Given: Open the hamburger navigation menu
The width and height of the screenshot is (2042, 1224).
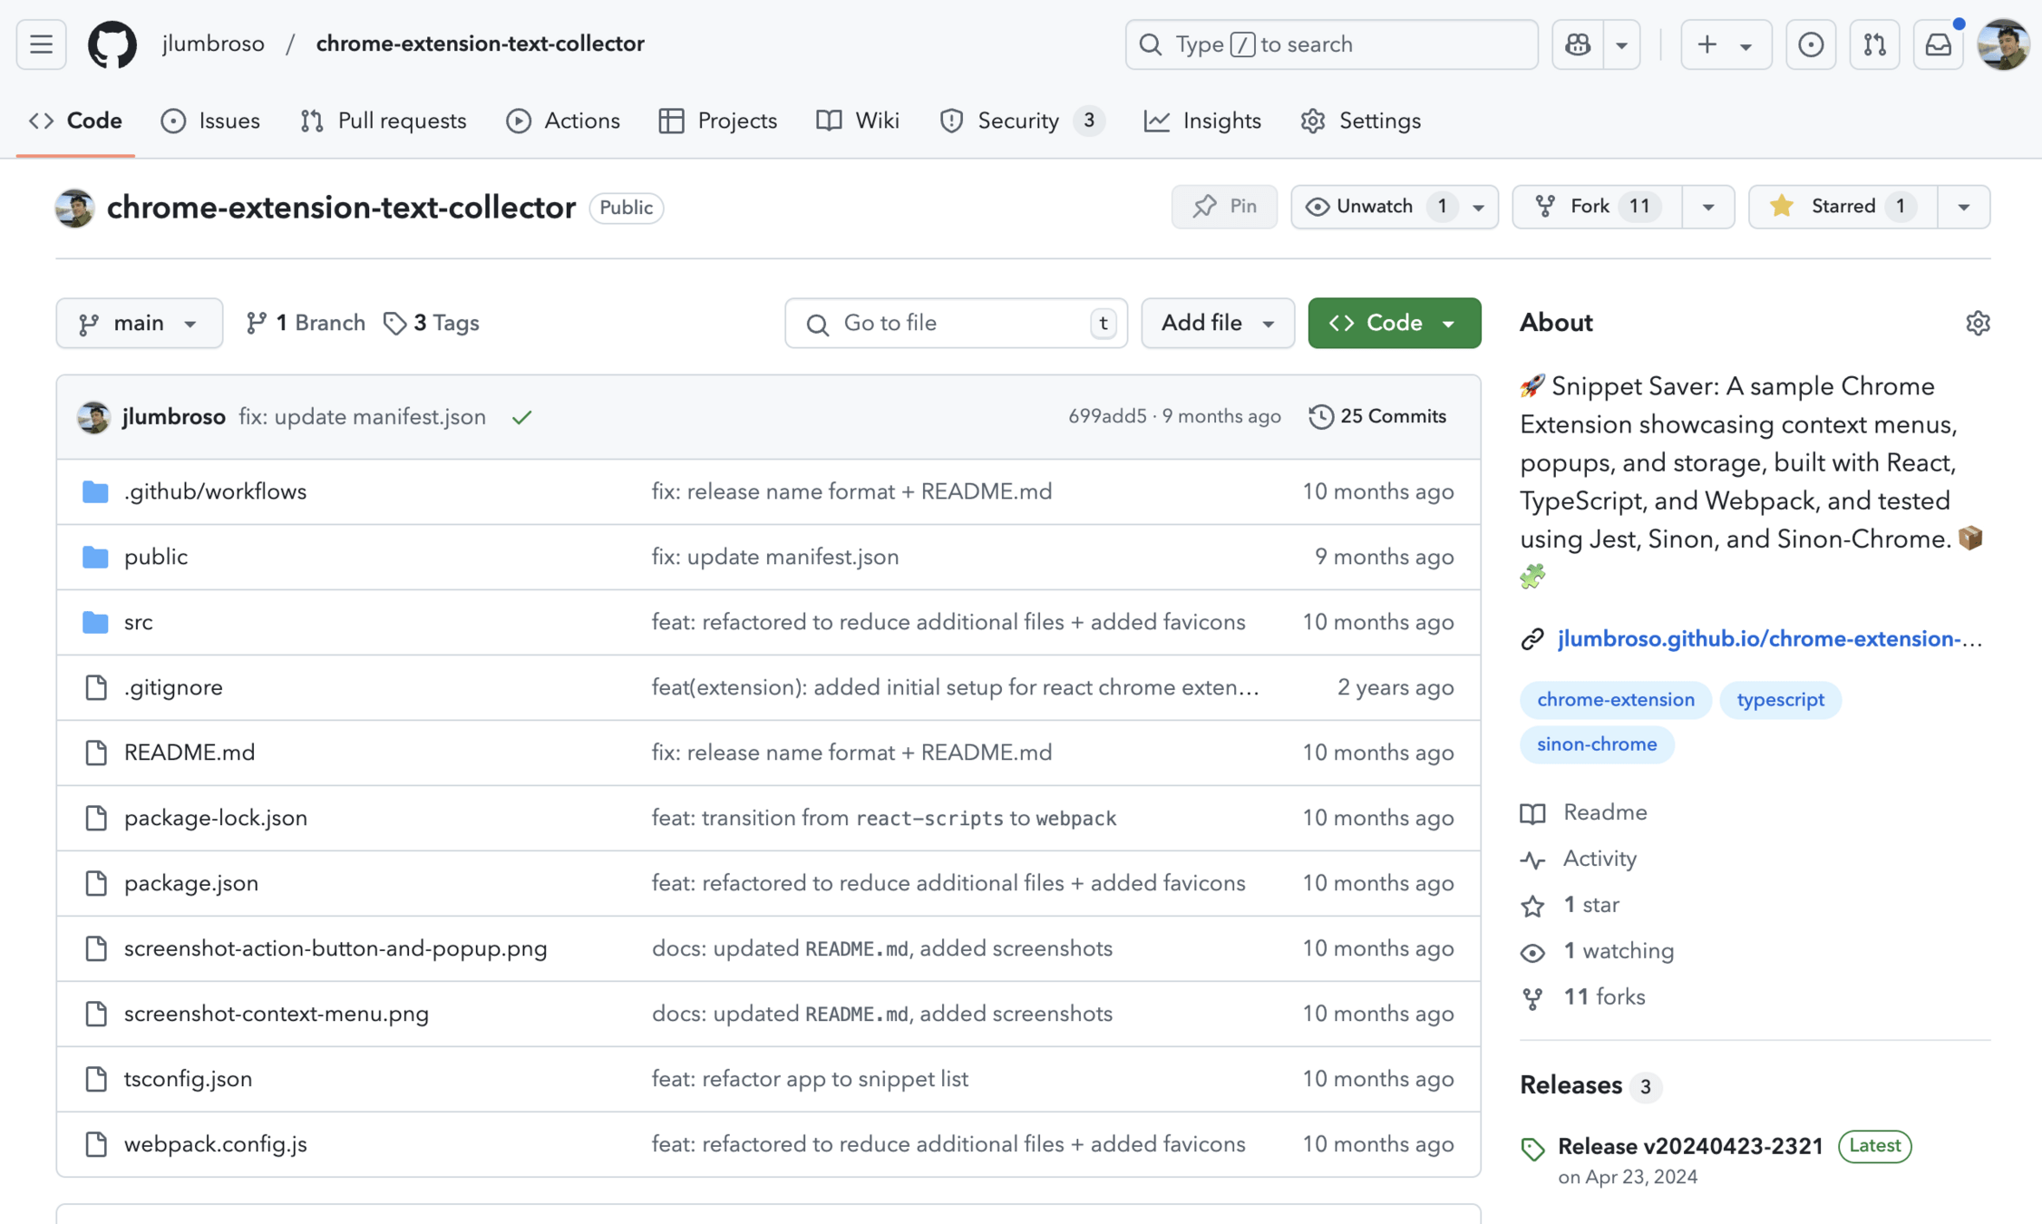Looking at the screenshot, I should coord(41,44).
